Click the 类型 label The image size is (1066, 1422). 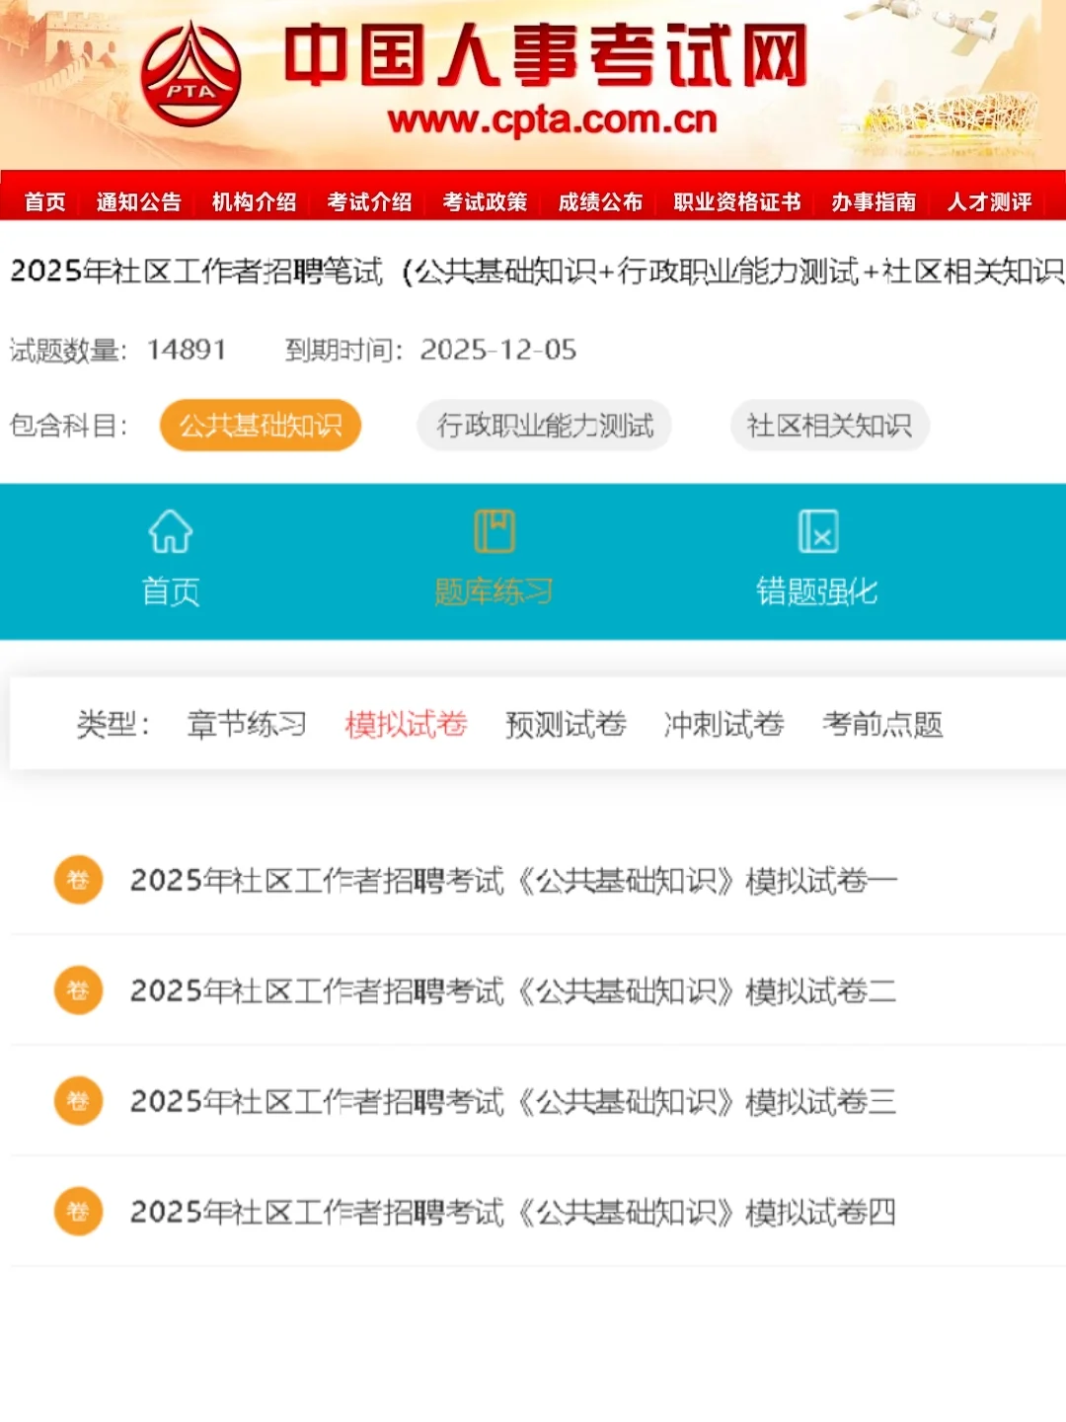(114, 725)
